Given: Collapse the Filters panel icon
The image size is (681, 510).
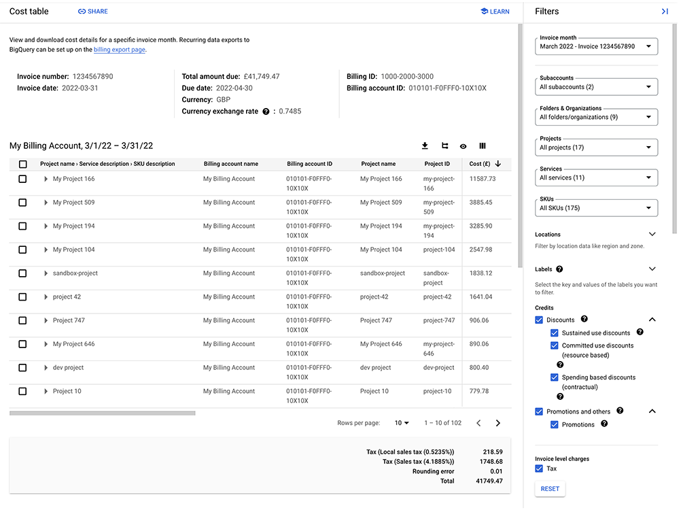Looking at the screenshot, I should tap(665, 12).
